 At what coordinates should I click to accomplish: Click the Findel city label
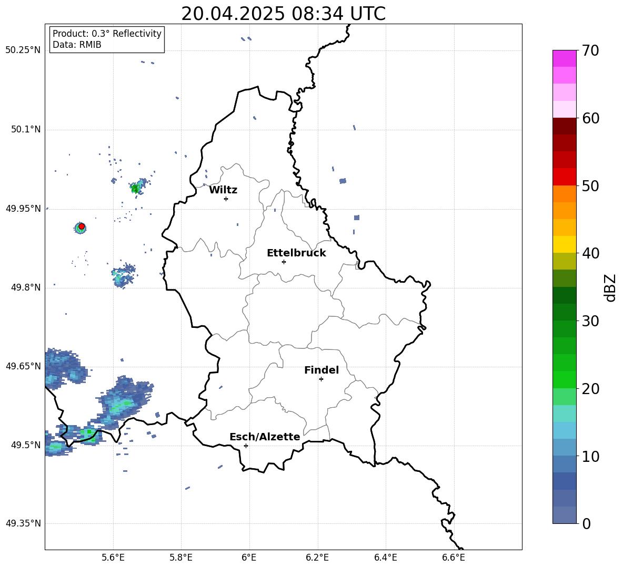coord(321,370)
